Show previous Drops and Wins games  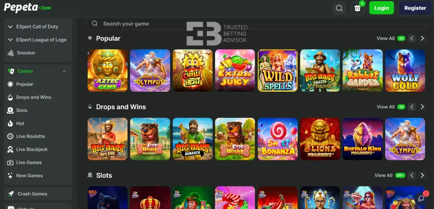[412, 107]
